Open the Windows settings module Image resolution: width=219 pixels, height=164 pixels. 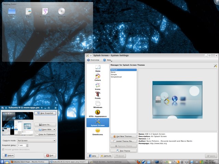tap(98, 104)
